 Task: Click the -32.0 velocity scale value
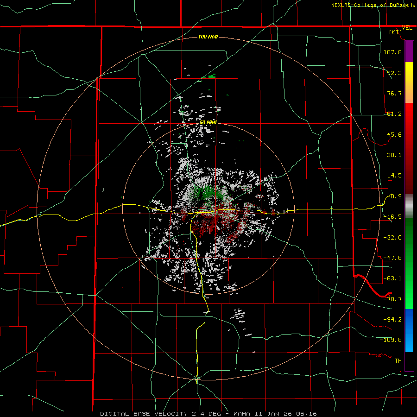point(392,238)
